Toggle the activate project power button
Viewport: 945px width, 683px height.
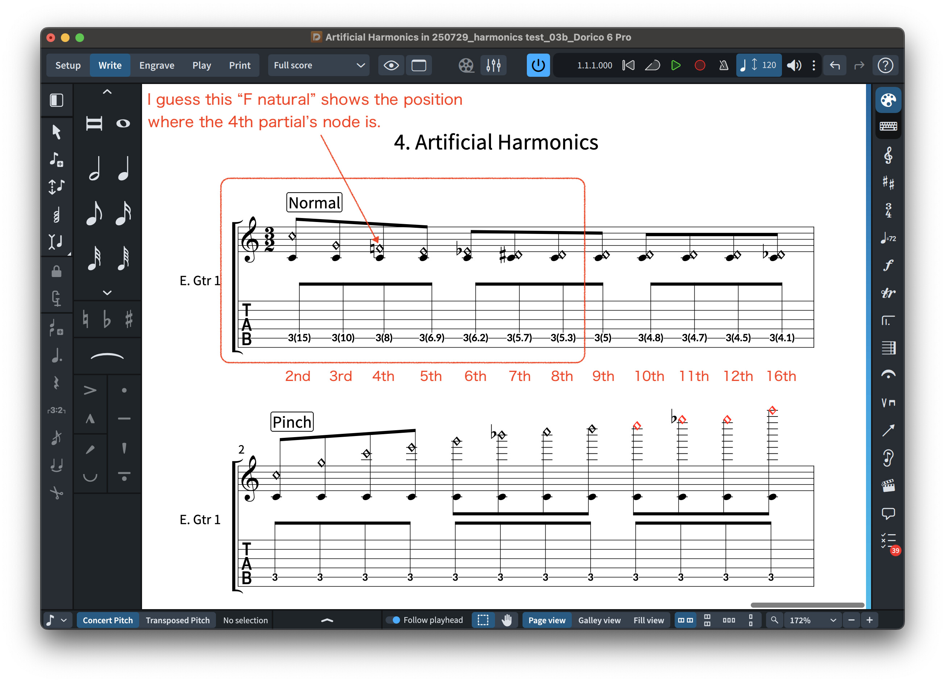[538, 66]
